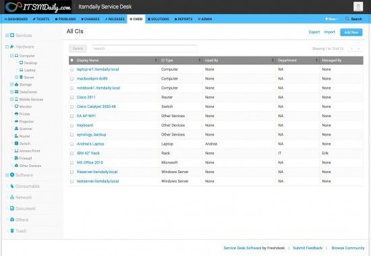The image size is (371, 256).
Task: Check the MS Office 2010 row checkbox
Action: coord(72,162)
